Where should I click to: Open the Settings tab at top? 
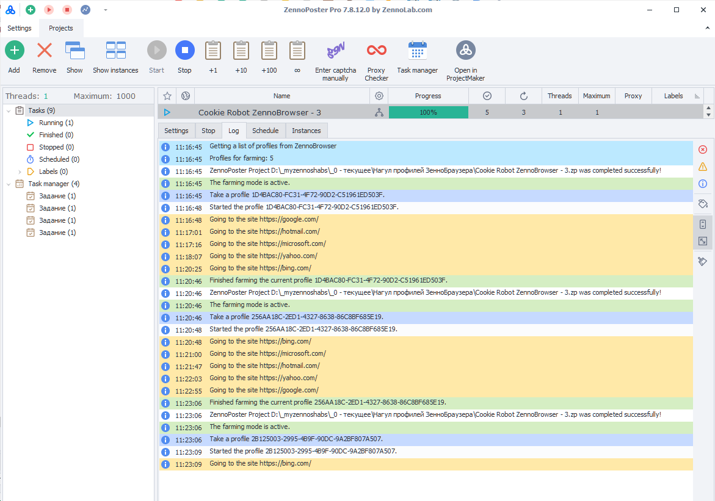[x=20, y=28]
